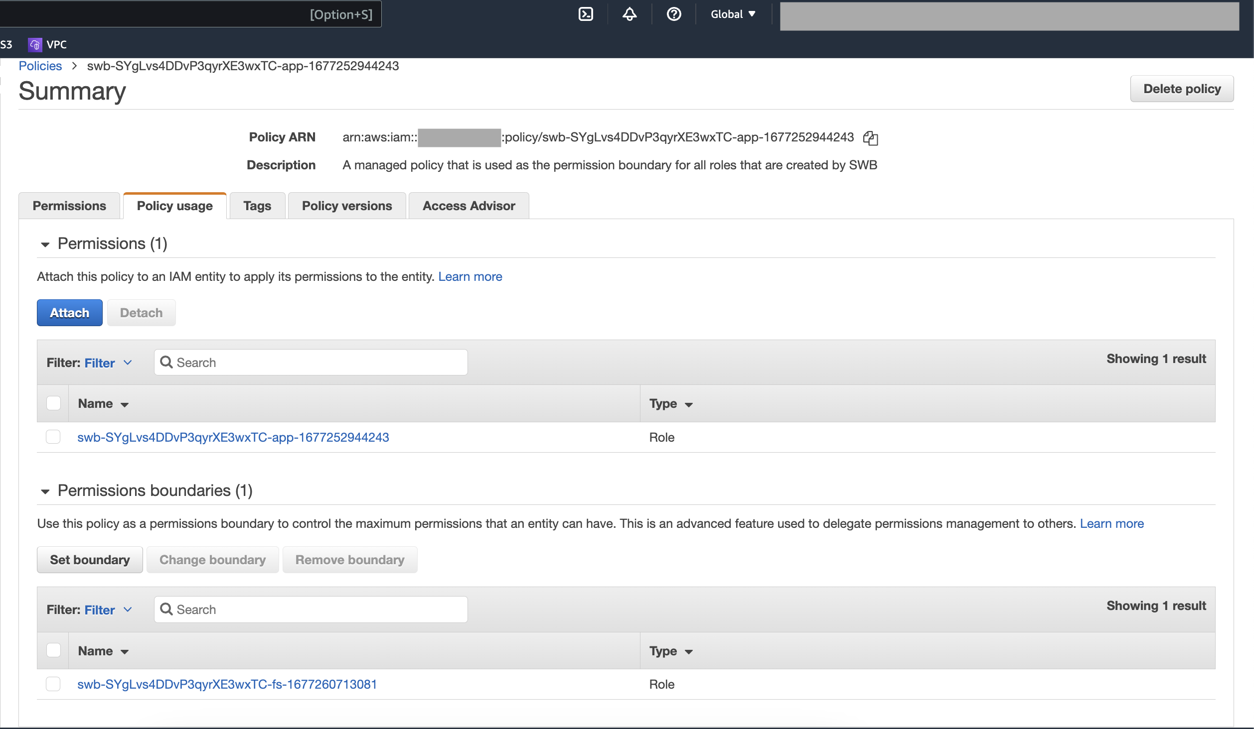Open VPC via its favorites bar icon
The image size is (1254, 729).
(x=34, y=44)
